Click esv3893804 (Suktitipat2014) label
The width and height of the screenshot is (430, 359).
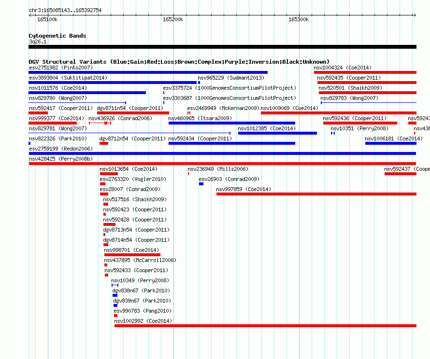tap(68, 78)
